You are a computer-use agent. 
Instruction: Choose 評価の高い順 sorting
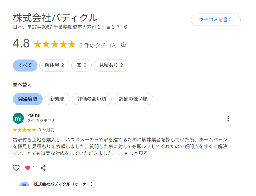pyautogui.click(x=92, y=99)
